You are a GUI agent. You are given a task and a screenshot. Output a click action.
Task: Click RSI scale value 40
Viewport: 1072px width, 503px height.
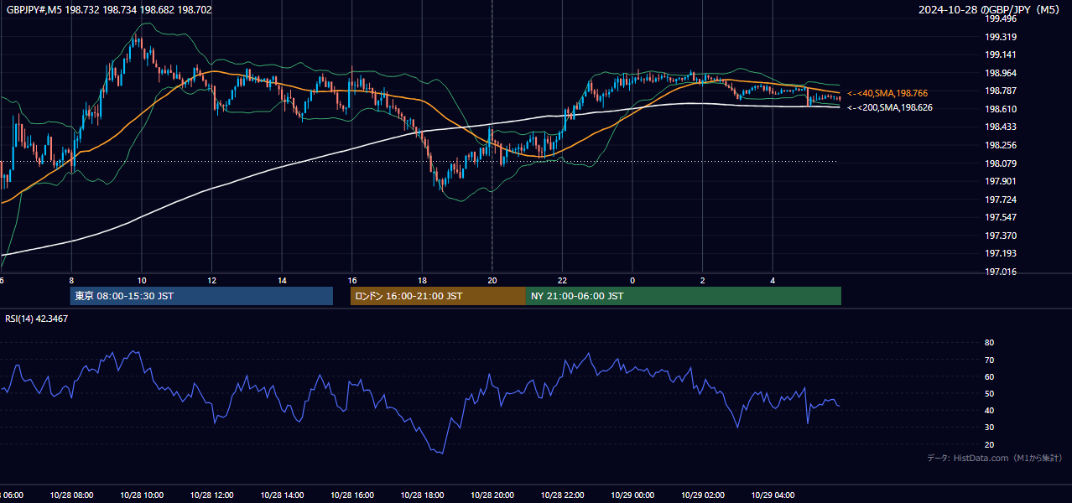989,410
